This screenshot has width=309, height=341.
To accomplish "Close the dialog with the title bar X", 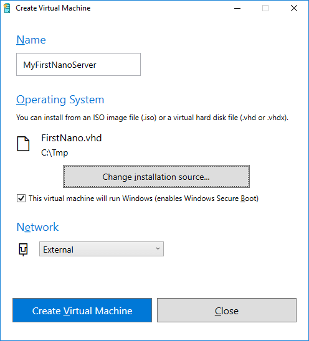I will tap(294, 8).
